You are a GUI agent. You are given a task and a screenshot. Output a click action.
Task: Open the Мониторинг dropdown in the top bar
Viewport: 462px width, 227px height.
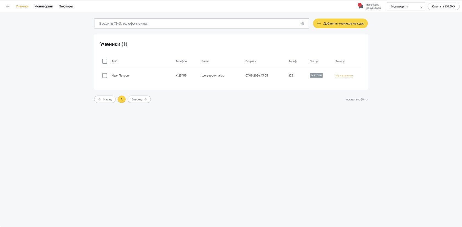click(406, 6)
